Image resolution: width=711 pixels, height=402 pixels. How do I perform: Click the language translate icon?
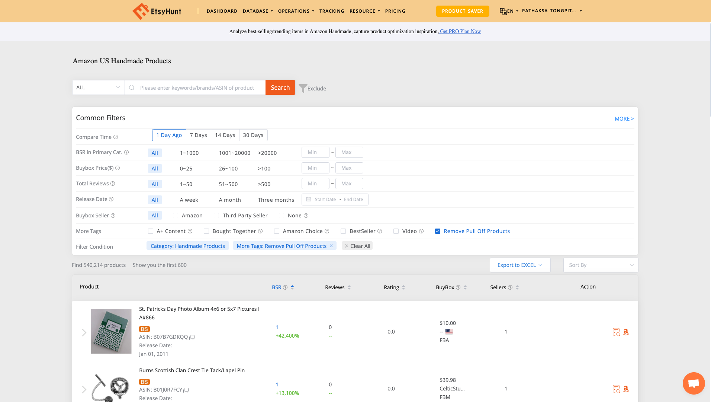(503, 11)
